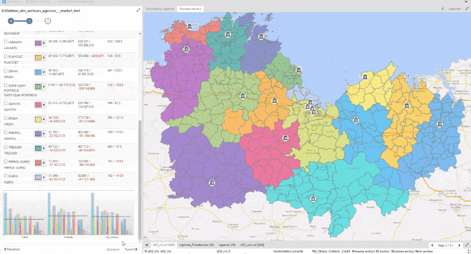Image resolution: width=471 pixels, height=254 pixels.
Task: Click the sector list scrollbar thumb
Action: tap(139, 179)
